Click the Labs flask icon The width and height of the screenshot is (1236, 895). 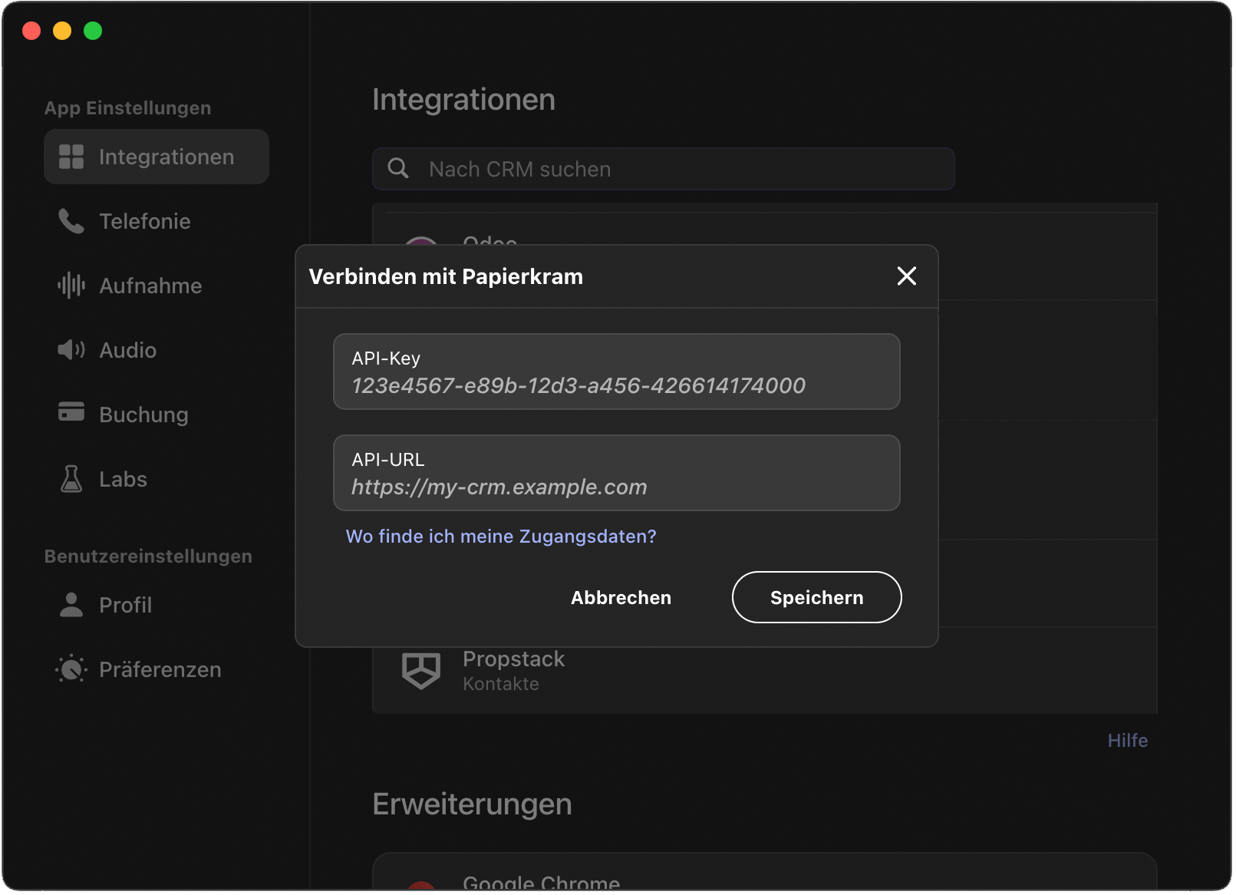(71, 479)
